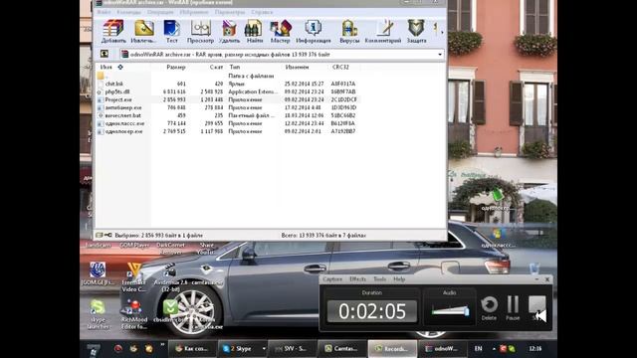Click the Вирусы (Virus scan) icon
This screenshot has height=358, width=637.
pos(349,31)
